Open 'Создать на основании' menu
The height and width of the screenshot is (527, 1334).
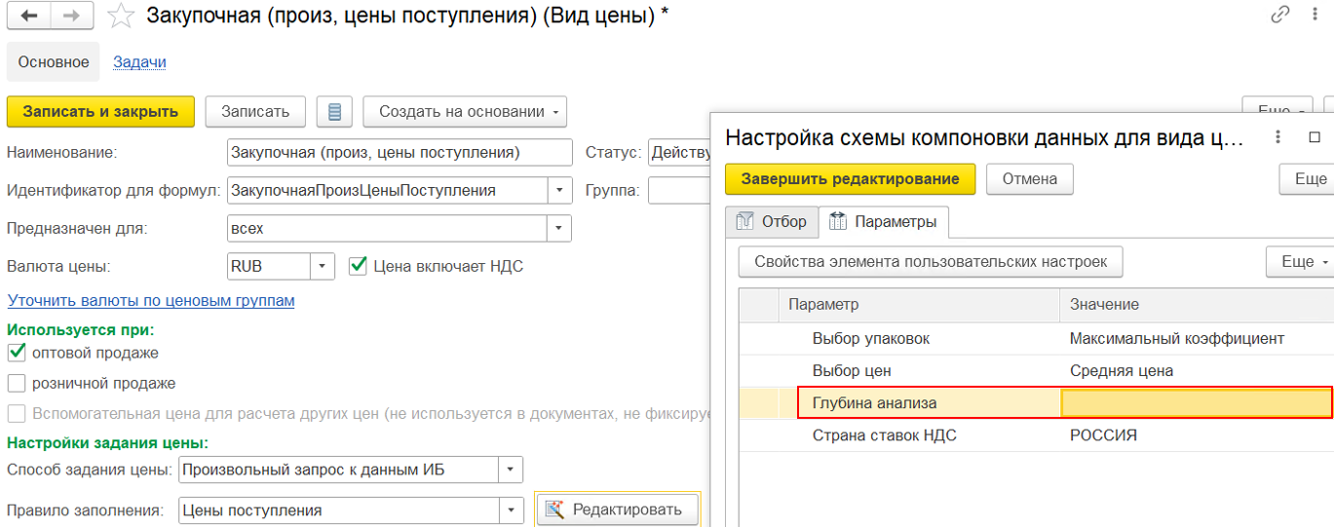pyautogui.click(x=465, y=112)
